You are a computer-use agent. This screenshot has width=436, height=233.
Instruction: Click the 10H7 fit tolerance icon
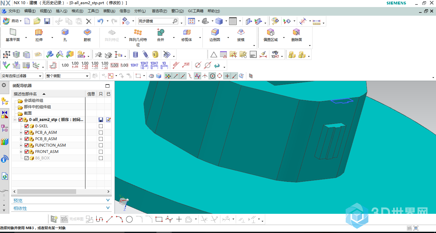point(134,65)
